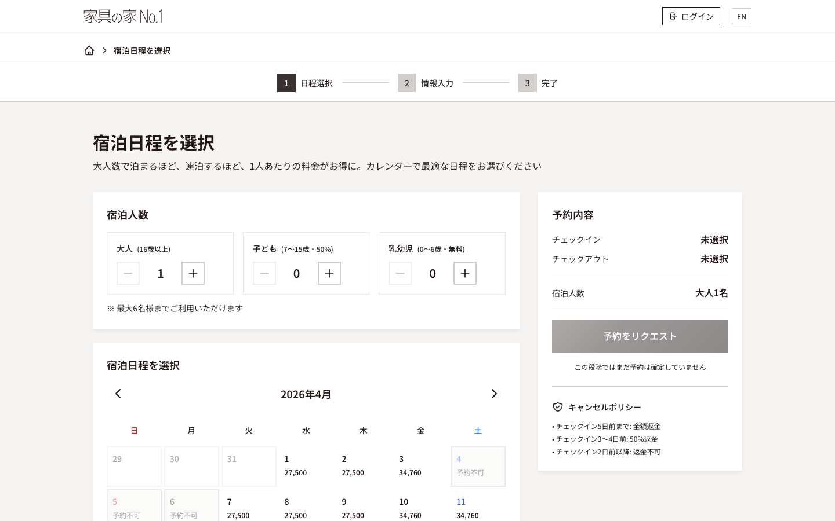
Task: Click unavailable April 5 date cell
Action: (134, 505)
